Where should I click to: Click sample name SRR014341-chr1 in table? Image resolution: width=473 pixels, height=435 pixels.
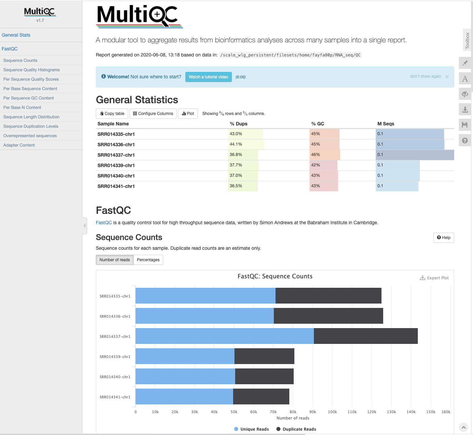coord(116,186)
